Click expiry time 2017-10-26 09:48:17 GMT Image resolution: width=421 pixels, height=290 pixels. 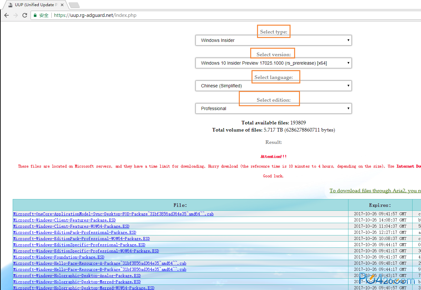pyautogui.click(x=380, y=263)
